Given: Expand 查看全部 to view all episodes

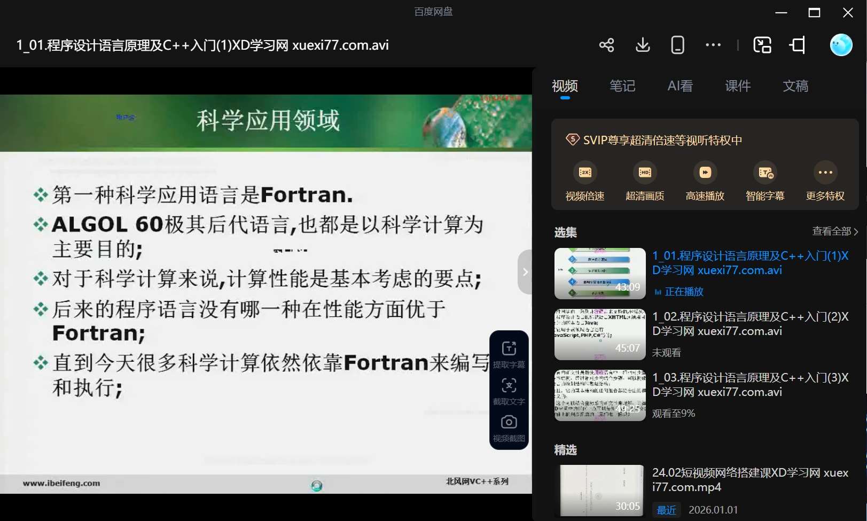Looking at the screenshot, I should pos(834,231).
